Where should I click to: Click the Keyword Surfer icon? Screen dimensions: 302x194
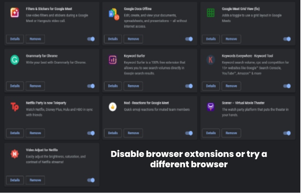[113, 60]
